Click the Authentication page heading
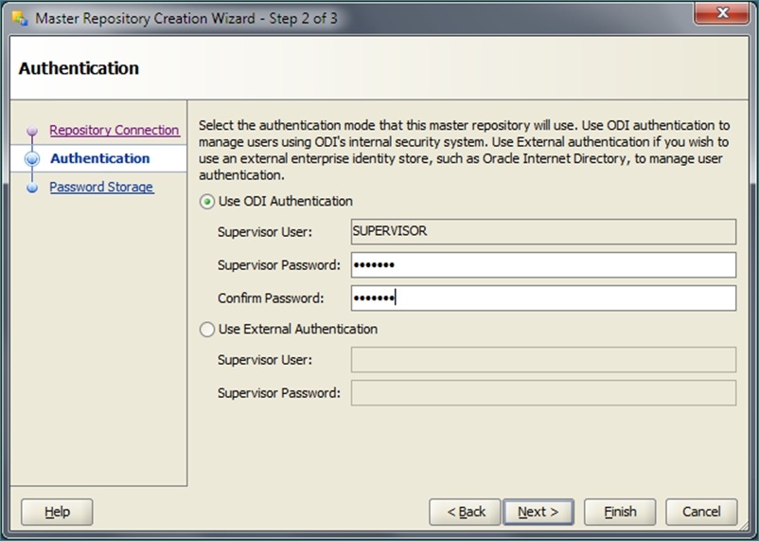Viewport: 759px width, 541px height. click(79, 68)
